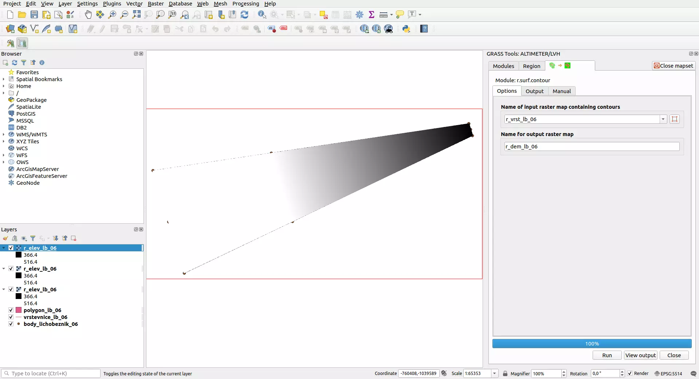Click the Zoom Full extent icon
The width and height of the screenshot is (699, 379).
[x=136, y=15]
